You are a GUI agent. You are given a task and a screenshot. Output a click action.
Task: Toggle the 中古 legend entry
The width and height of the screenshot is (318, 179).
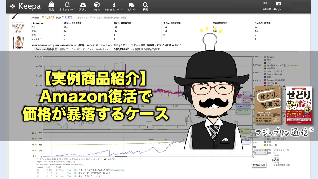(268, 63)
